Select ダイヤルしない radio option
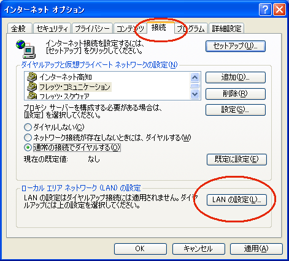Image resolution: width=289 pixels, height=261 pixels. click(28, 127)
